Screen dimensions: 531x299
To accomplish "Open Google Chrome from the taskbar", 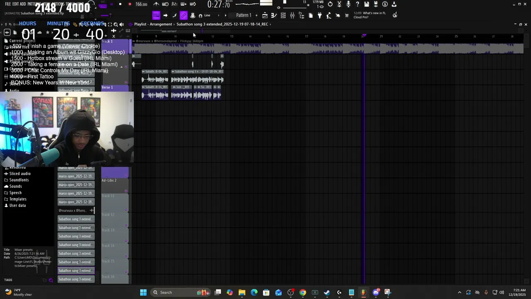I will tap(303, 292).
